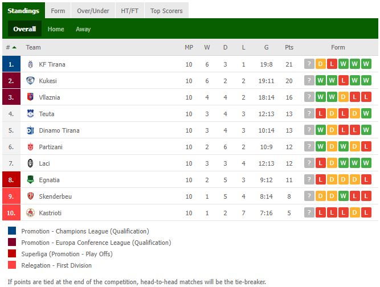The image size is (380, 287).
Task: Click the Laci team logo
Action: (x=31, y=163)
